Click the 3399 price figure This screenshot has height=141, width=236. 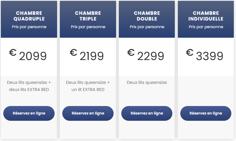tap(210, 57)
